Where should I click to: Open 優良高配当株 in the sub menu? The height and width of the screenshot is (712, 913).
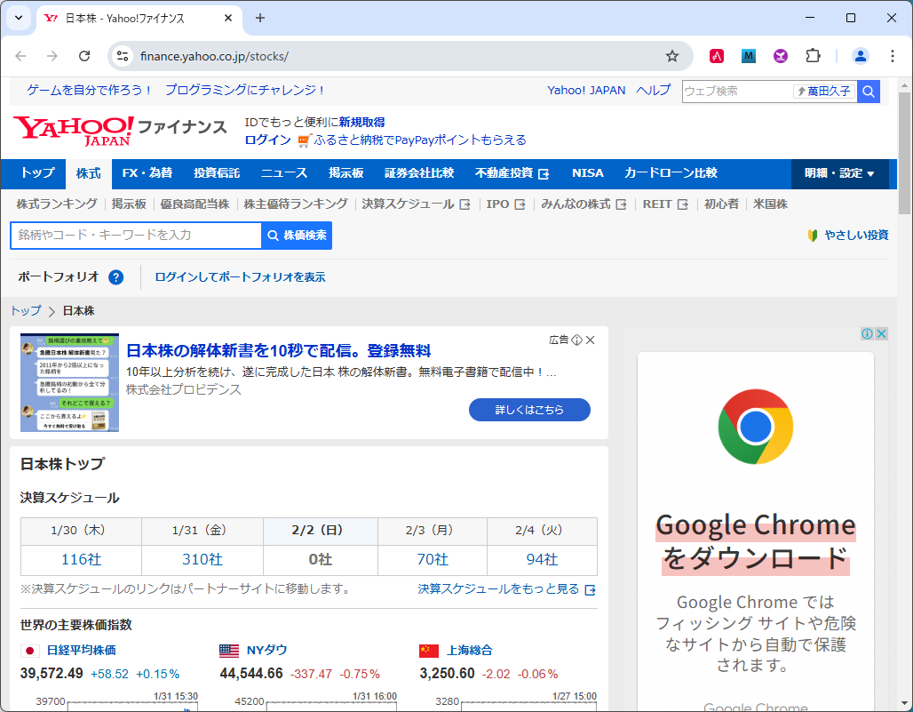(x=195, y=204)
